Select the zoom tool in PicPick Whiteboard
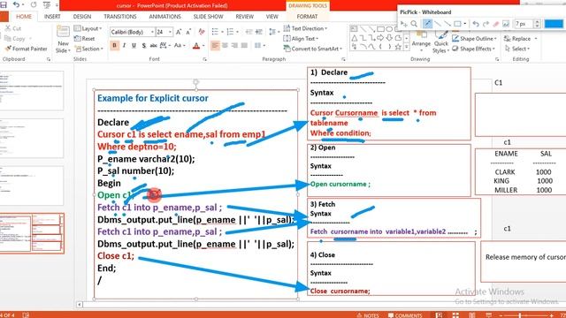Viewport: 566px width, 318px height. coord(414,24)
